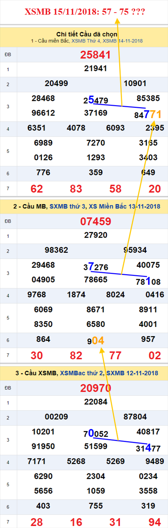This screenshot has width=168, height=528.
Task: Select third prize number 04905
Action: click(x=43, y=280)
